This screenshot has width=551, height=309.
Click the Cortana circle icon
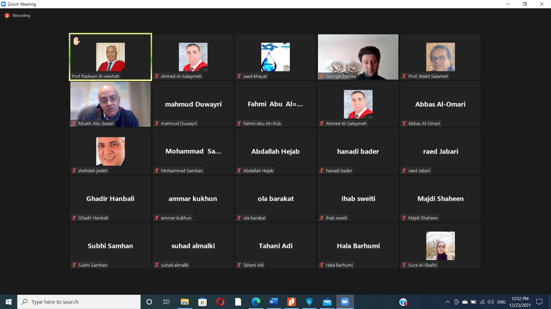(149, 302)
